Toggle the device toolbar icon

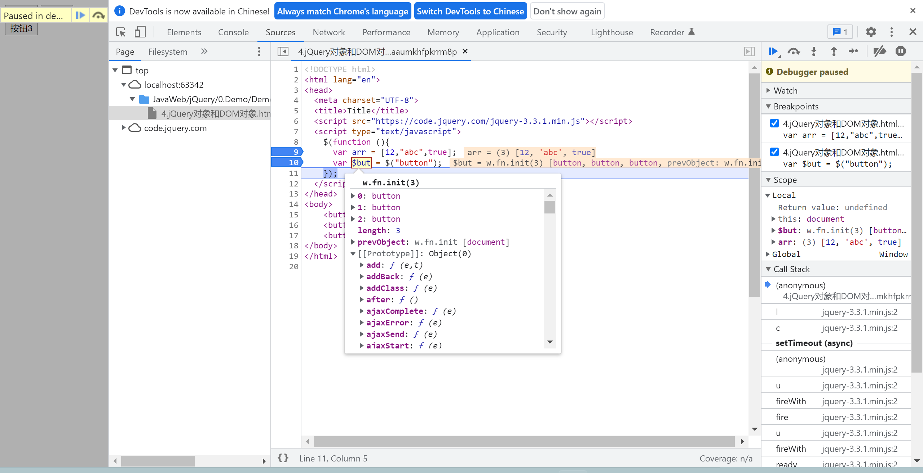(140, 32)
